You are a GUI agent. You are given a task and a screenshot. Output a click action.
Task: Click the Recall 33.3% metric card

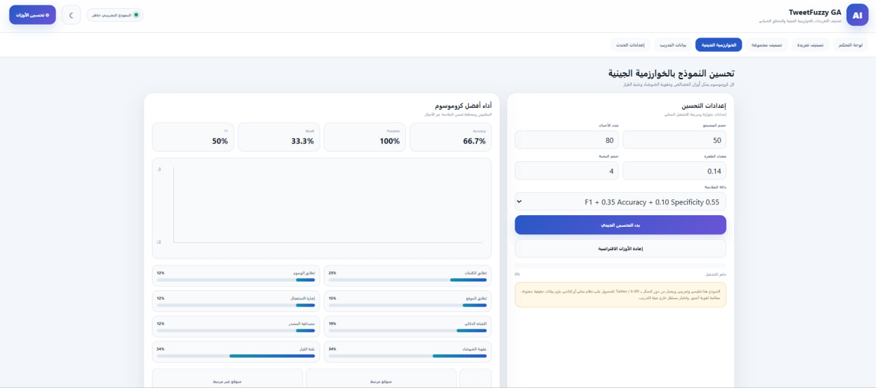click(x=279, y=137)
